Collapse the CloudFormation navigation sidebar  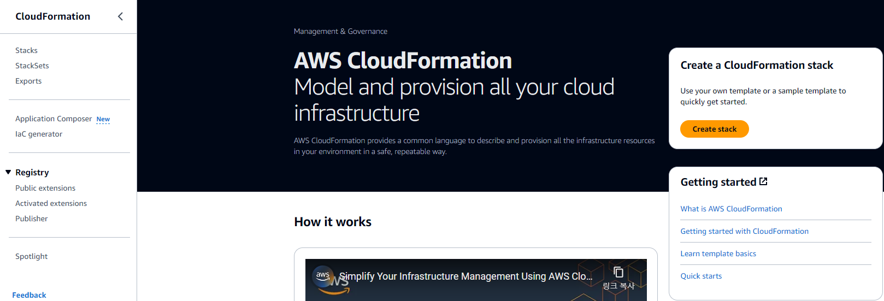120,16
